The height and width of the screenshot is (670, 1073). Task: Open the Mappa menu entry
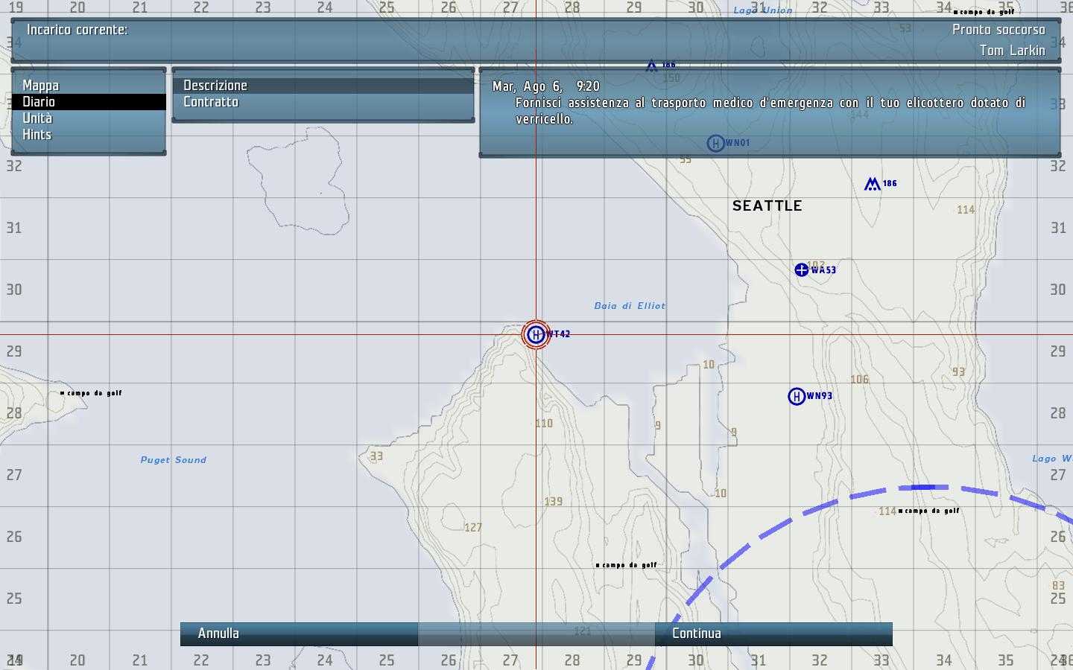[x=89, y=86]
